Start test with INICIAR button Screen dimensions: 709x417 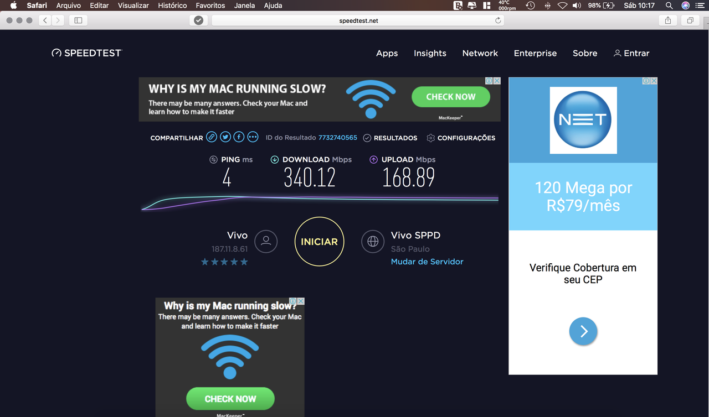[319, 242]
